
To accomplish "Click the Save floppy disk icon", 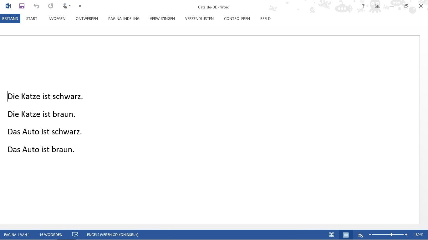I will (x=22, y=6).
